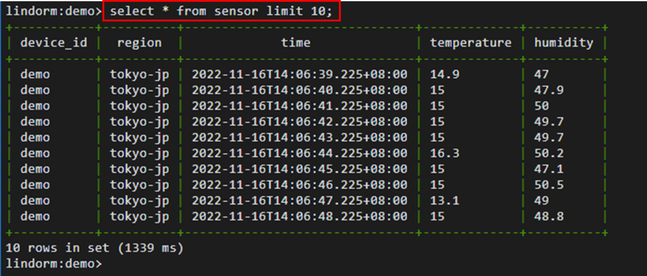
Task: Click the humidity value 48.8
Action: (x=549, y=216)
